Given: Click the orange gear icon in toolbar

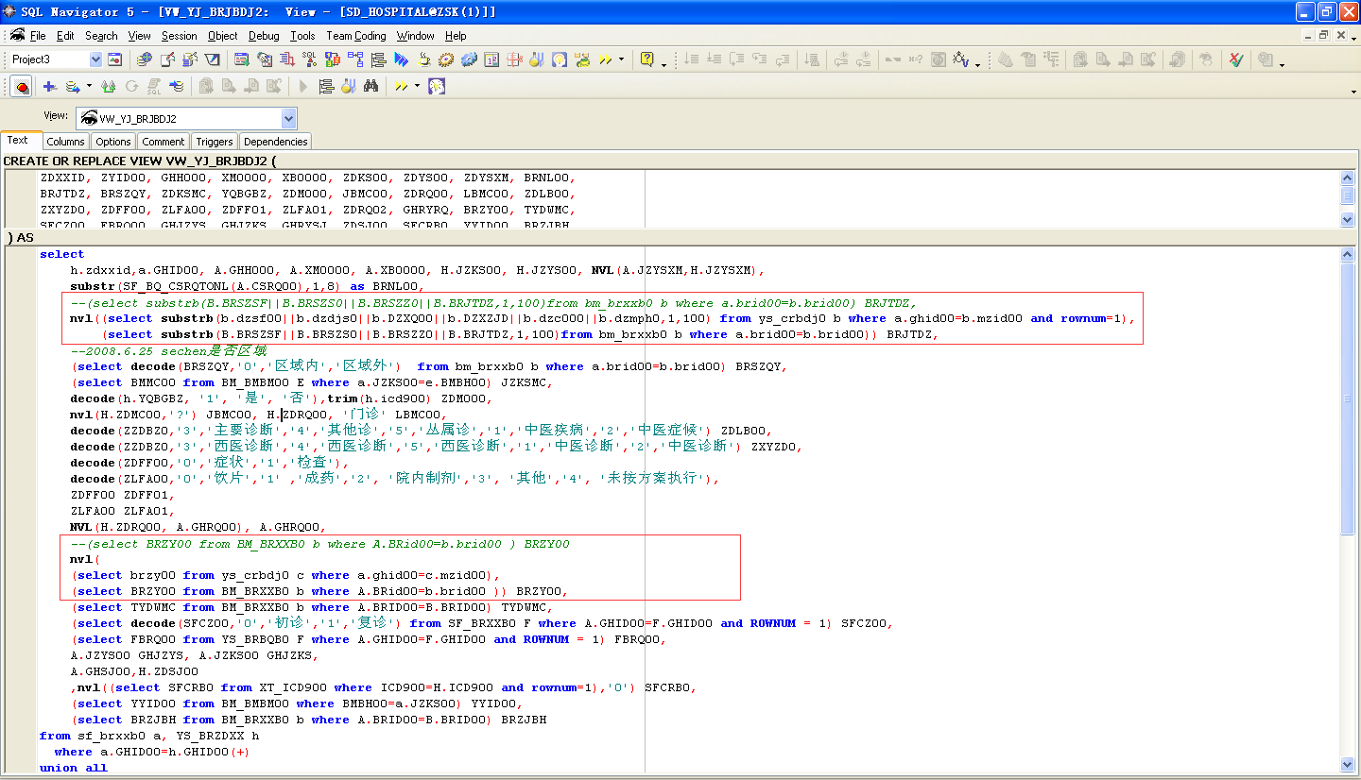Looking at the screenshot, I should [x=446, y=59].
